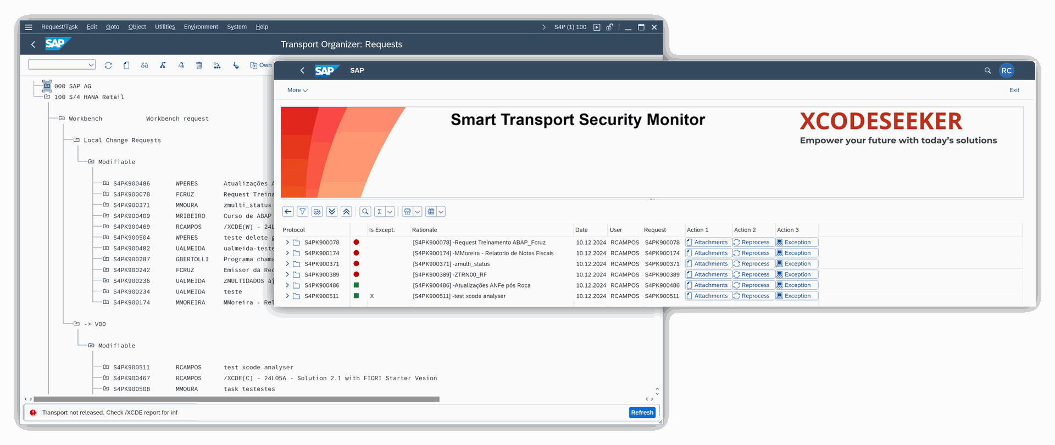Screen dimensions: 1055x445
Task: Open the System menu
Action: tap(237, 27)
